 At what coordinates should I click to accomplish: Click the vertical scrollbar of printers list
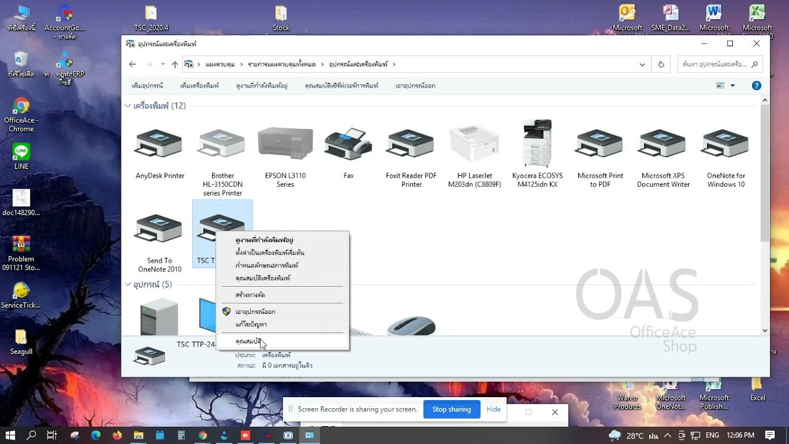[765, 173]
